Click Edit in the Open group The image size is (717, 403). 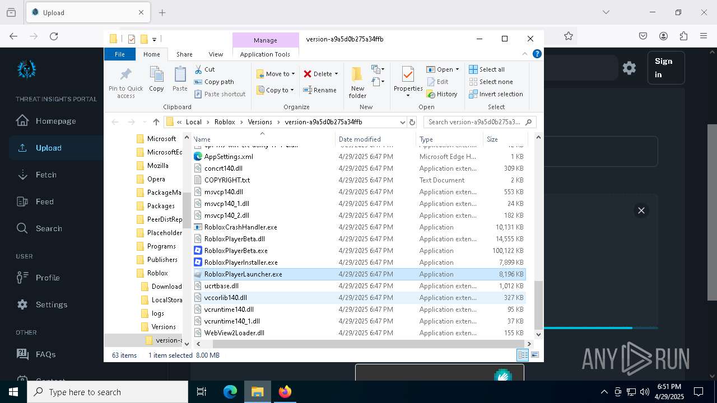coord(437,82)
